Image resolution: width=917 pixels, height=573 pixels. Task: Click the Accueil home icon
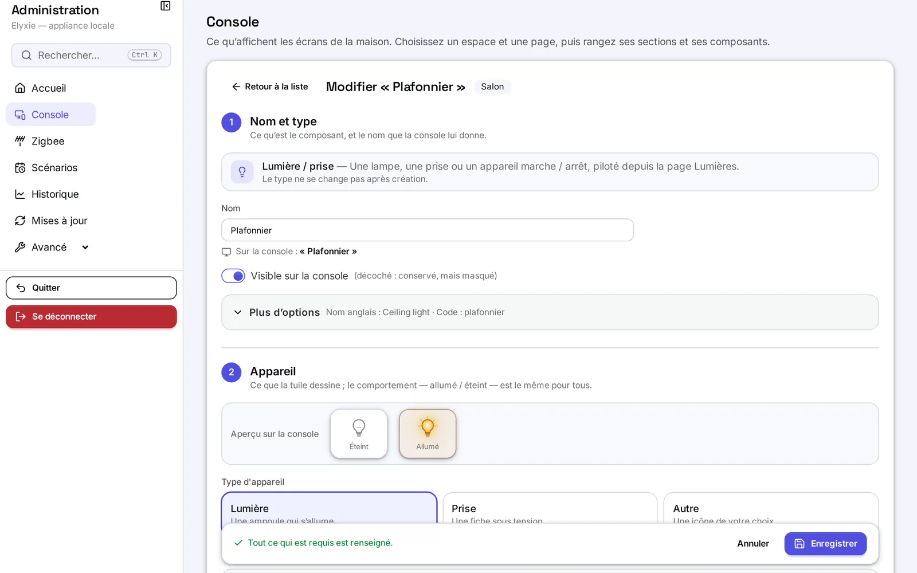click(x=20, y=88)
